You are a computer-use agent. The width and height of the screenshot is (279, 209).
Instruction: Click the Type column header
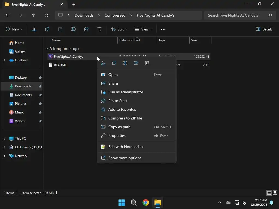click(x=173, y=40)
